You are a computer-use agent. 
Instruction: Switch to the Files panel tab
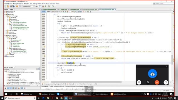click(11, 9)
